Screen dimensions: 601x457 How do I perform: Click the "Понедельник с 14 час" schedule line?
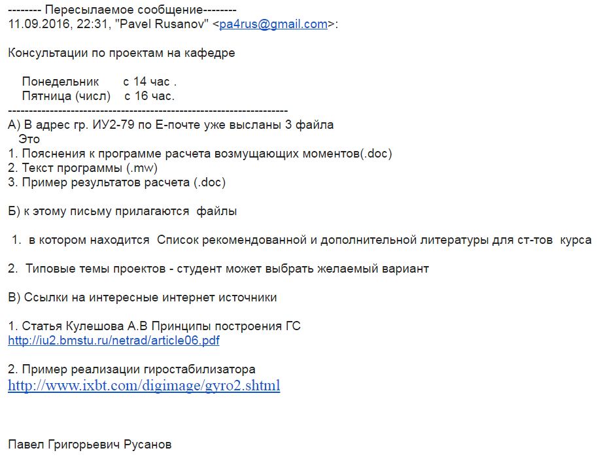pyautogui.click(x=99, y=82)
